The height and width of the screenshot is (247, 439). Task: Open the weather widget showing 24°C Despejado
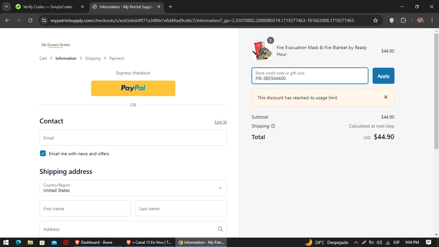click(x=327, y=242)
